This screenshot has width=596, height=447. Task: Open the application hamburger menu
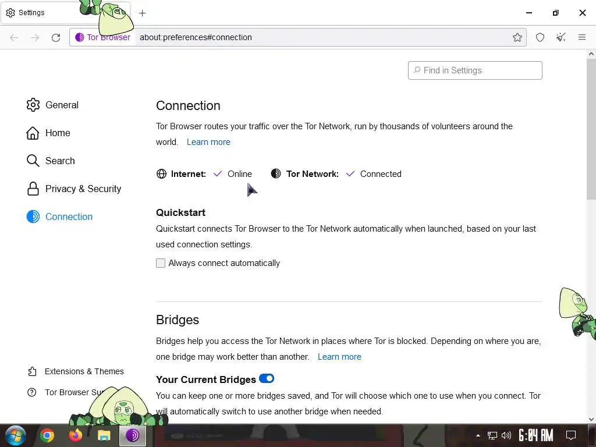[x=581, y=37]
